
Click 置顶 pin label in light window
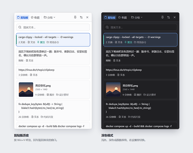(x=41, y=42)
